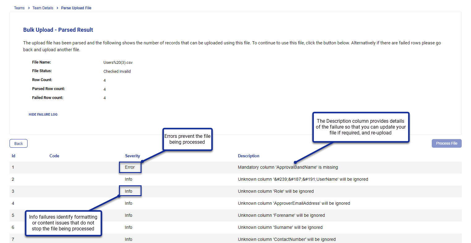Click the 'Info' severity in row 2
Screen dimensions: 471x243
(129, 179)
